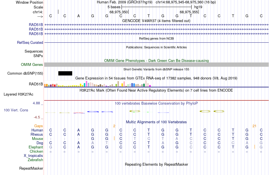Click the Publications Sequences in Scientific Articles title
This screenshot has width=269, height=175.
156,47
